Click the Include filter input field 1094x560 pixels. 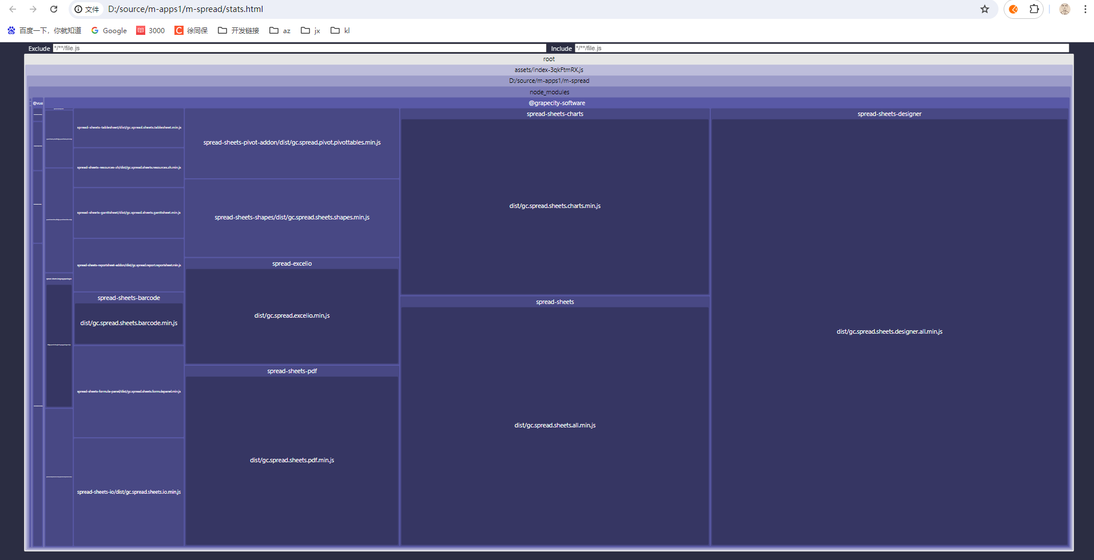coord(822,48)
